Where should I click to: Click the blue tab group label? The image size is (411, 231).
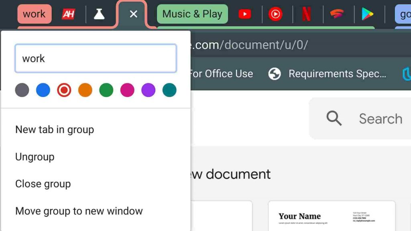(403, 14)
